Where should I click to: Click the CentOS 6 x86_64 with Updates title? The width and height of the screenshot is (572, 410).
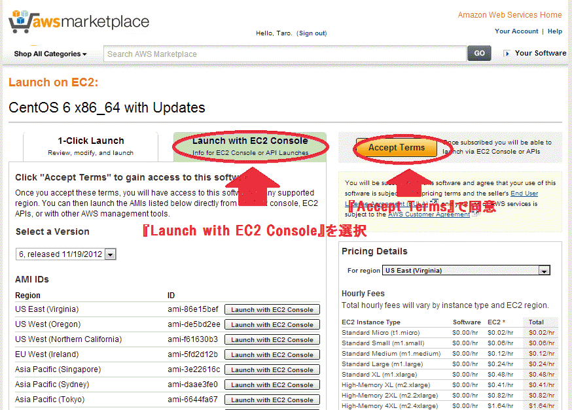coord(107,108)
